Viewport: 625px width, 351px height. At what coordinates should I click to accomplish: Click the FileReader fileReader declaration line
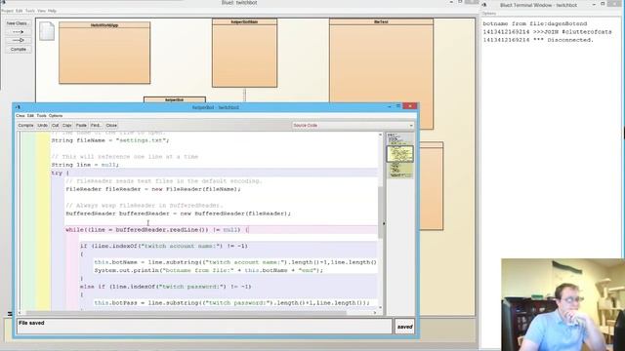pos(153,189)
